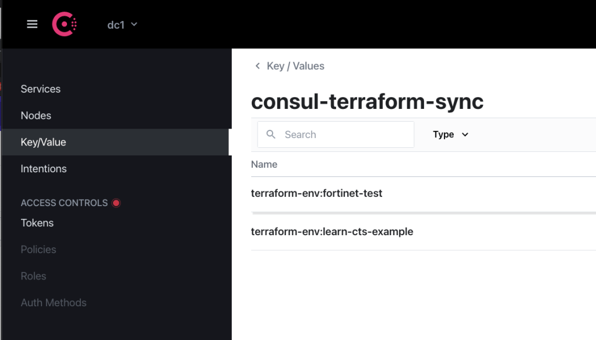Open the Nodes page
The image size is (596, 340).
click(36, 115)
